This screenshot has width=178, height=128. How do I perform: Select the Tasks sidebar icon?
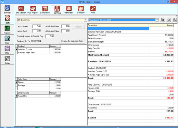coord(7,20)
